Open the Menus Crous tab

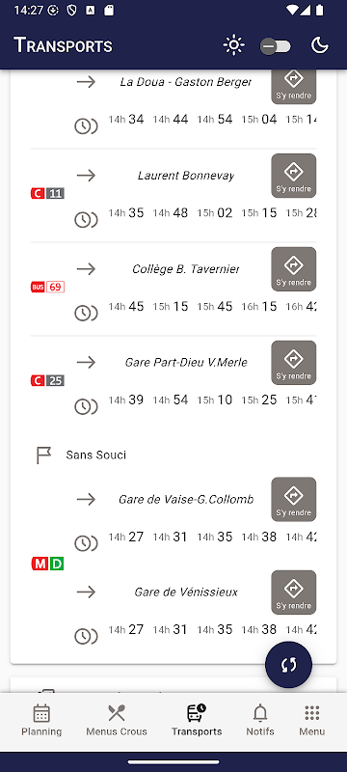(117, 720)
